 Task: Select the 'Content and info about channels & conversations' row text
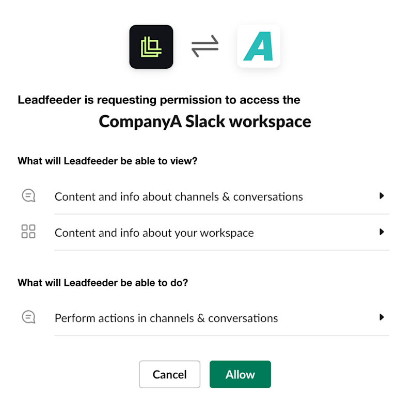pos(179,197)
